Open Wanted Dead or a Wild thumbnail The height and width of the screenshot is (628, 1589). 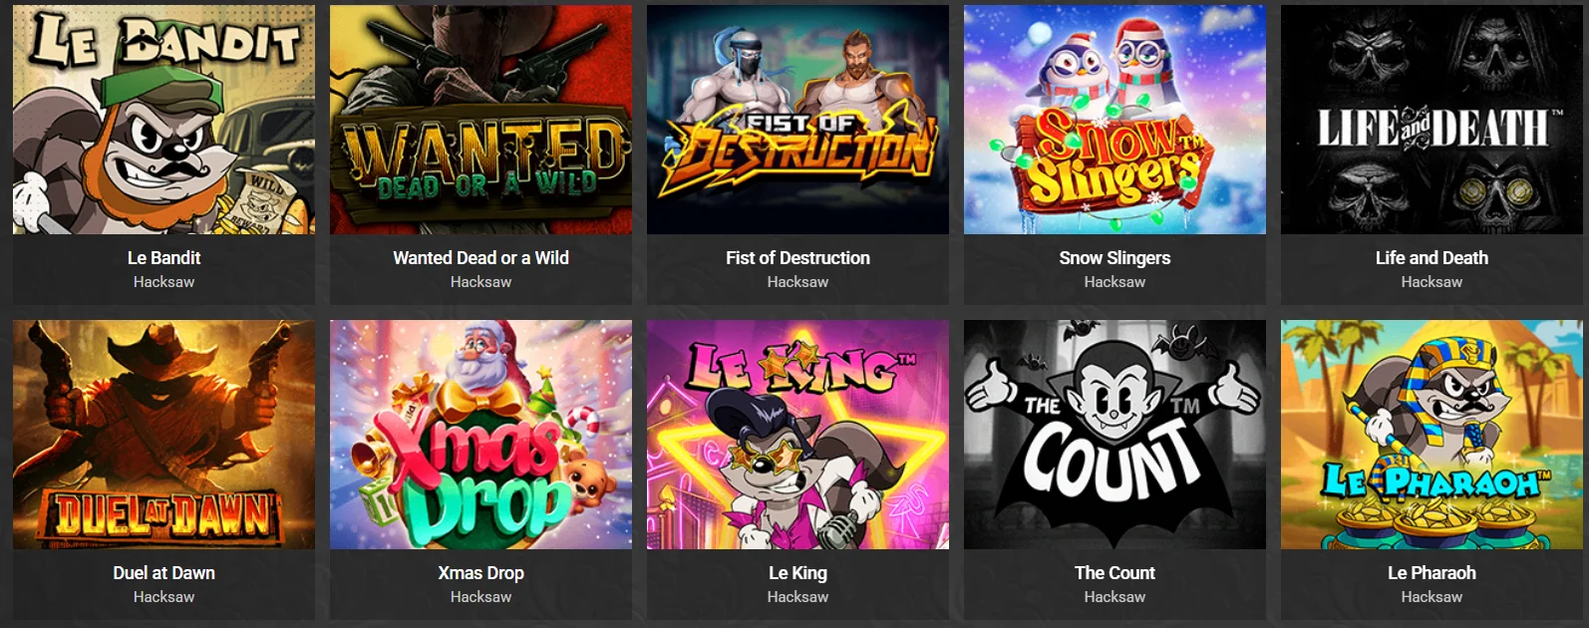(x=480, y=120)
